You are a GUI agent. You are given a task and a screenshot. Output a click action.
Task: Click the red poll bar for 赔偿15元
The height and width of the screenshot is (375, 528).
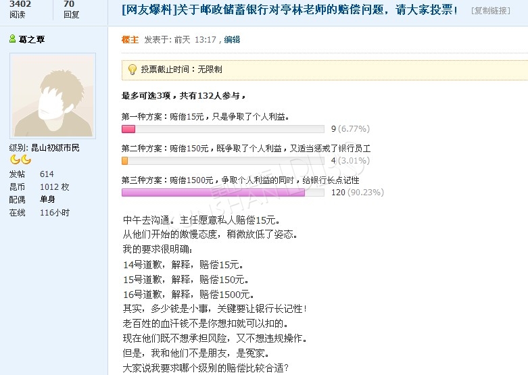[128, 129]
